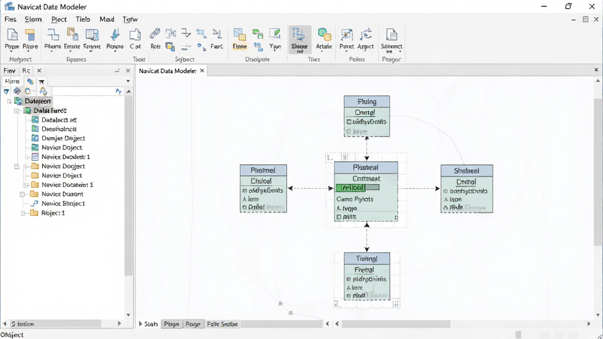Expand the Novier Doantgnt folder node

(x=22, y=194)
